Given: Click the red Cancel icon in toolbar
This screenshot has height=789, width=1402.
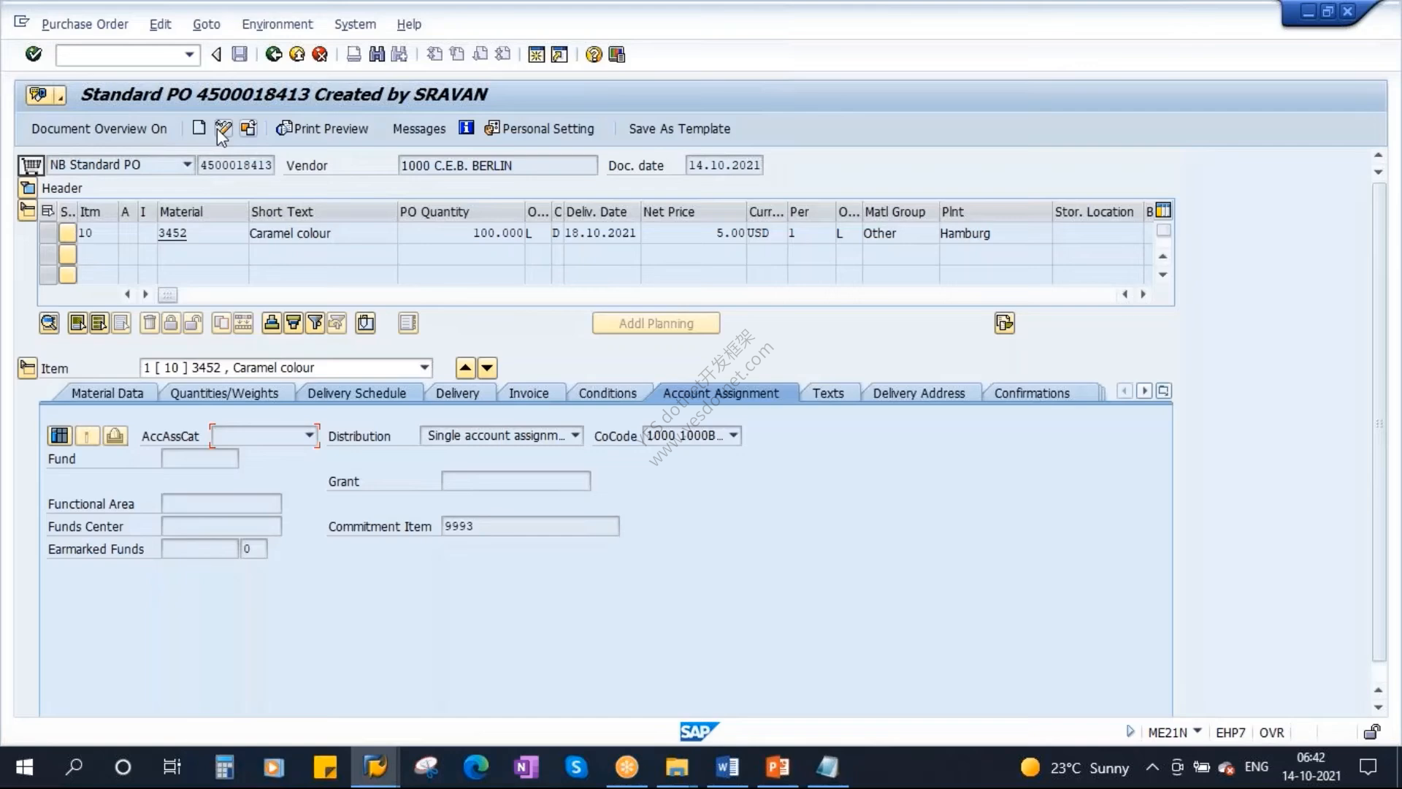Looking at the screenshot, I should [319, 54].
